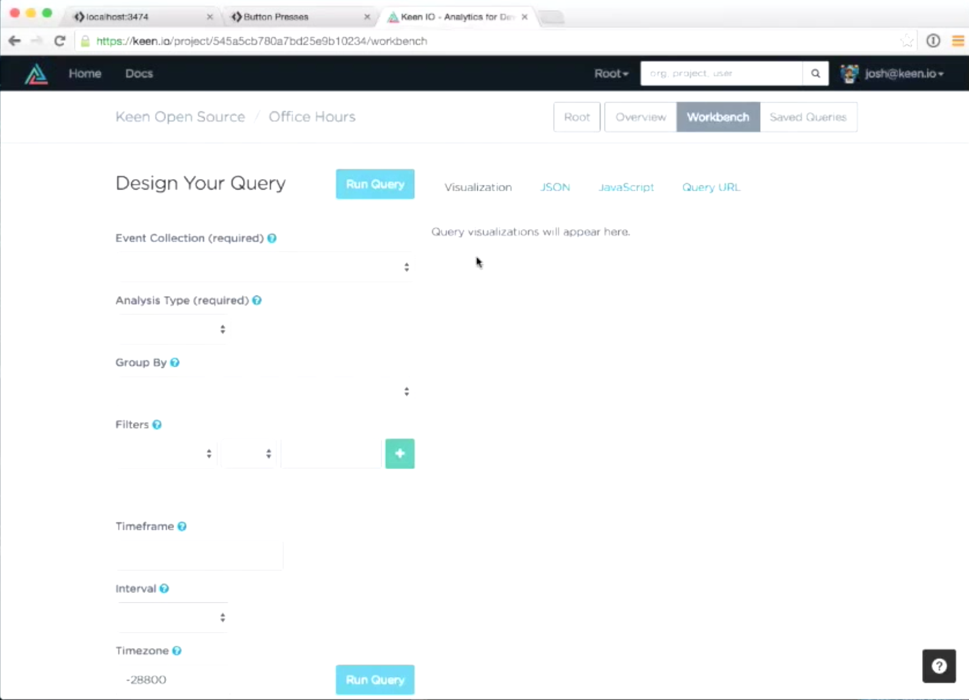Open Interval dropdown

172,618
